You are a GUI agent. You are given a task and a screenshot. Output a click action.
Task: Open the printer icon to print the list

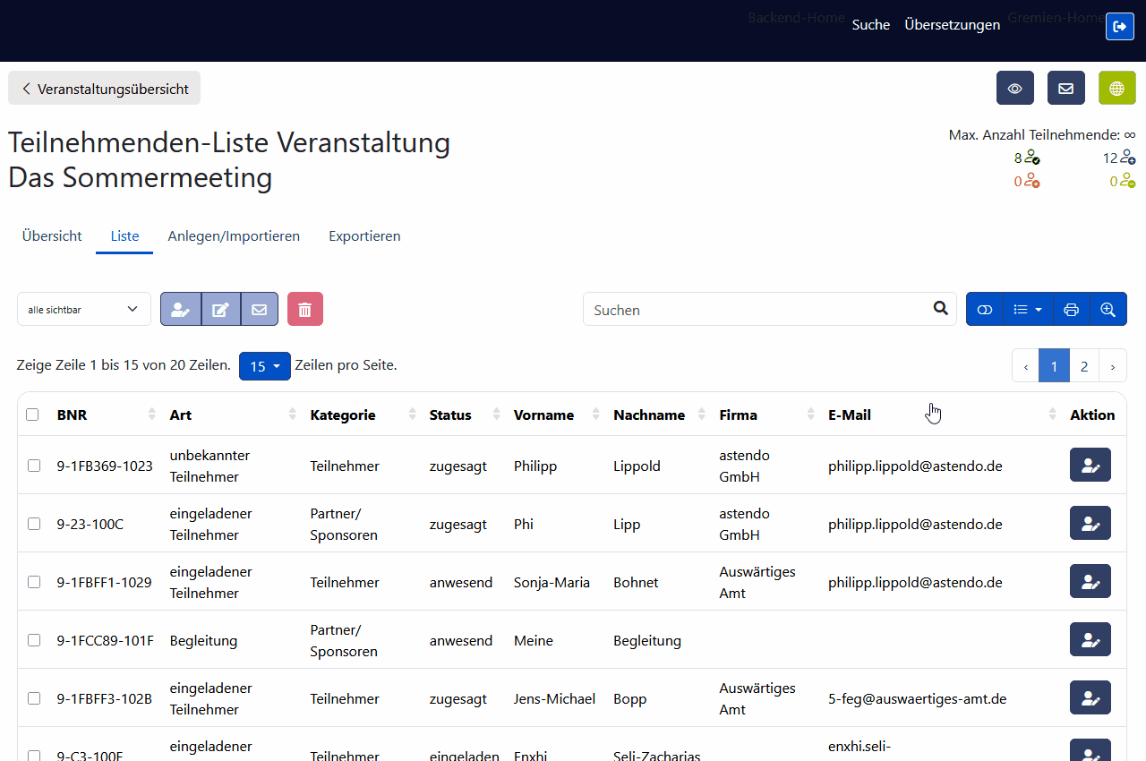click(1072, 309)
